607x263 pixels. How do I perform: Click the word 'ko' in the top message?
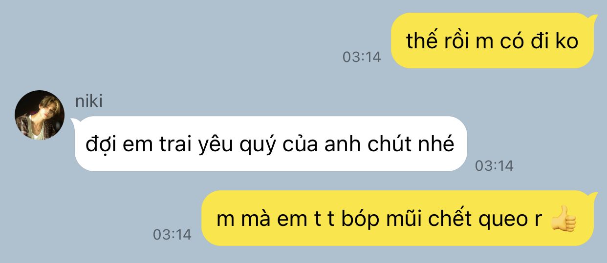[x=567, y=41]
